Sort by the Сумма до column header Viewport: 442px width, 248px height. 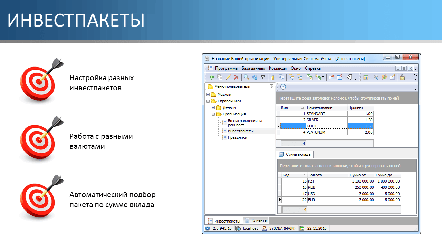(388, 175)
